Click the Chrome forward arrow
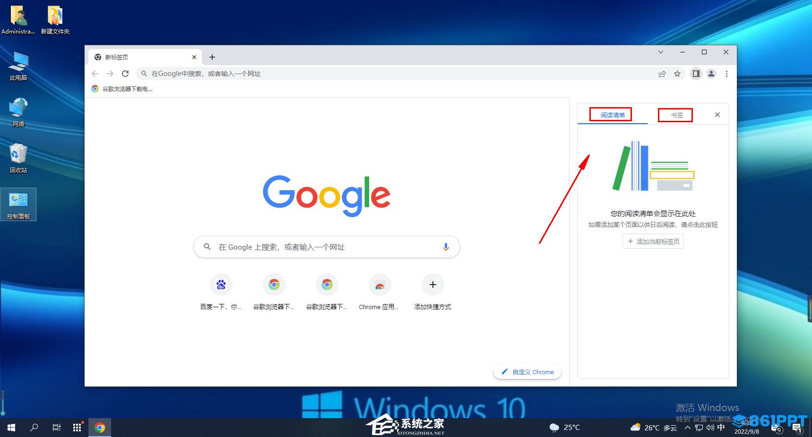812x437 pixels. (x=110, y=74)
